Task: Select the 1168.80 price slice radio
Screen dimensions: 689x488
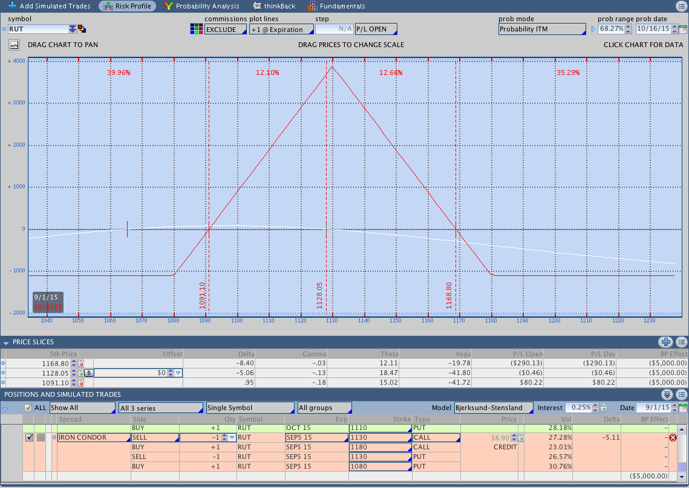Action: (3, 364)
